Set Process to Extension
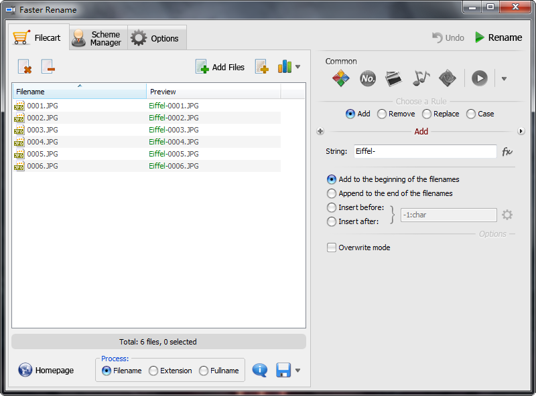Image resolution: width=536 pixels, height=396 pixels. tap(153, 371)
